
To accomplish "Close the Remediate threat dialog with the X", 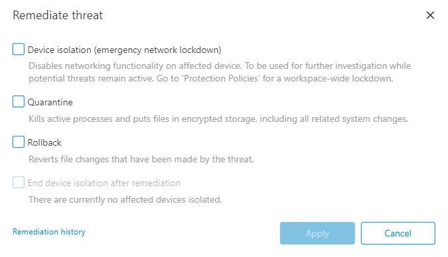I will (430, 15).
